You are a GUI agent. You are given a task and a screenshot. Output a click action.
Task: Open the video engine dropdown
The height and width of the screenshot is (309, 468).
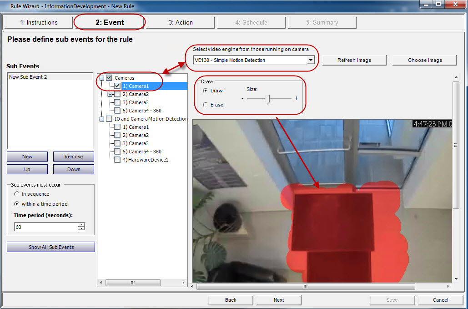point(311,60)
